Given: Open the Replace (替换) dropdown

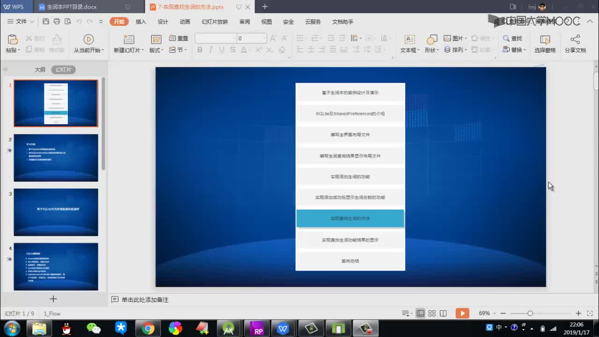Looking at the screenshot, I should click(x=514, y=50).
